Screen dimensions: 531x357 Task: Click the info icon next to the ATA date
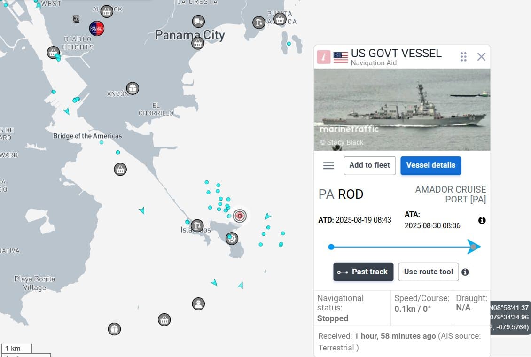(x=481, y=220)
